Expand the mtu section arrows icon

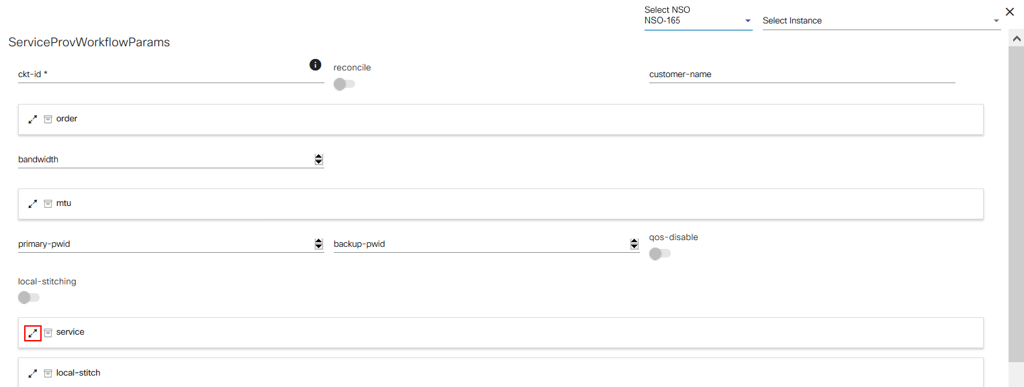coord(32,203)
